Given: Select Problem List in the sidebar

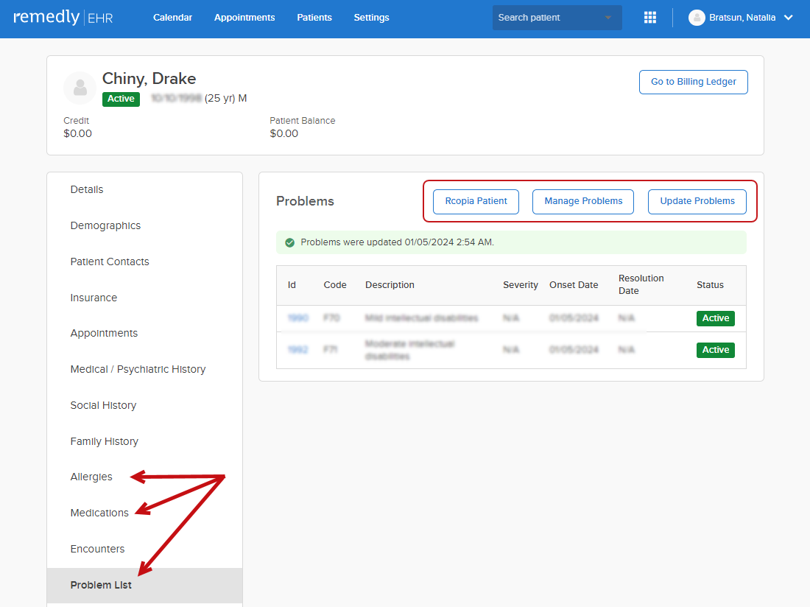Looking at the screenshot, I should pyautogui.click(x=144, y=586).
